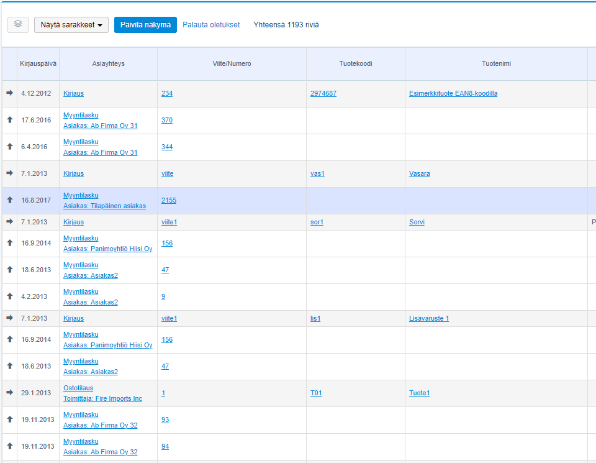596x463 pixels.
Task: Open the Lisävaruste 1 product link
Action: (x=429, y=318)
